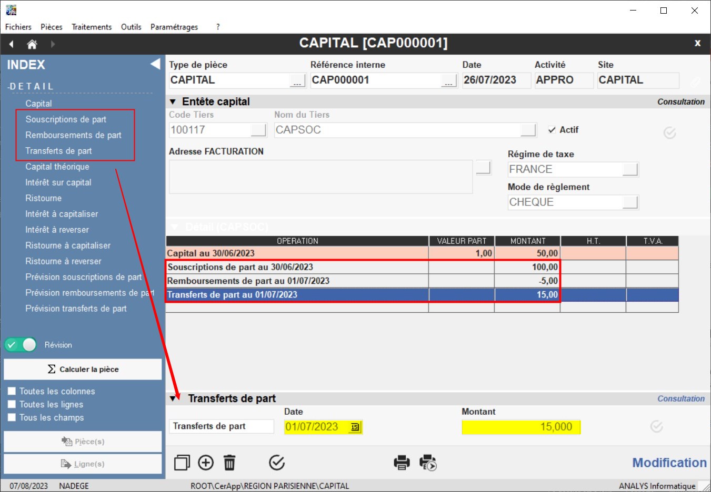Open the Traitements menu
This screenshot has height=492, width=711.
coord(92,27)
